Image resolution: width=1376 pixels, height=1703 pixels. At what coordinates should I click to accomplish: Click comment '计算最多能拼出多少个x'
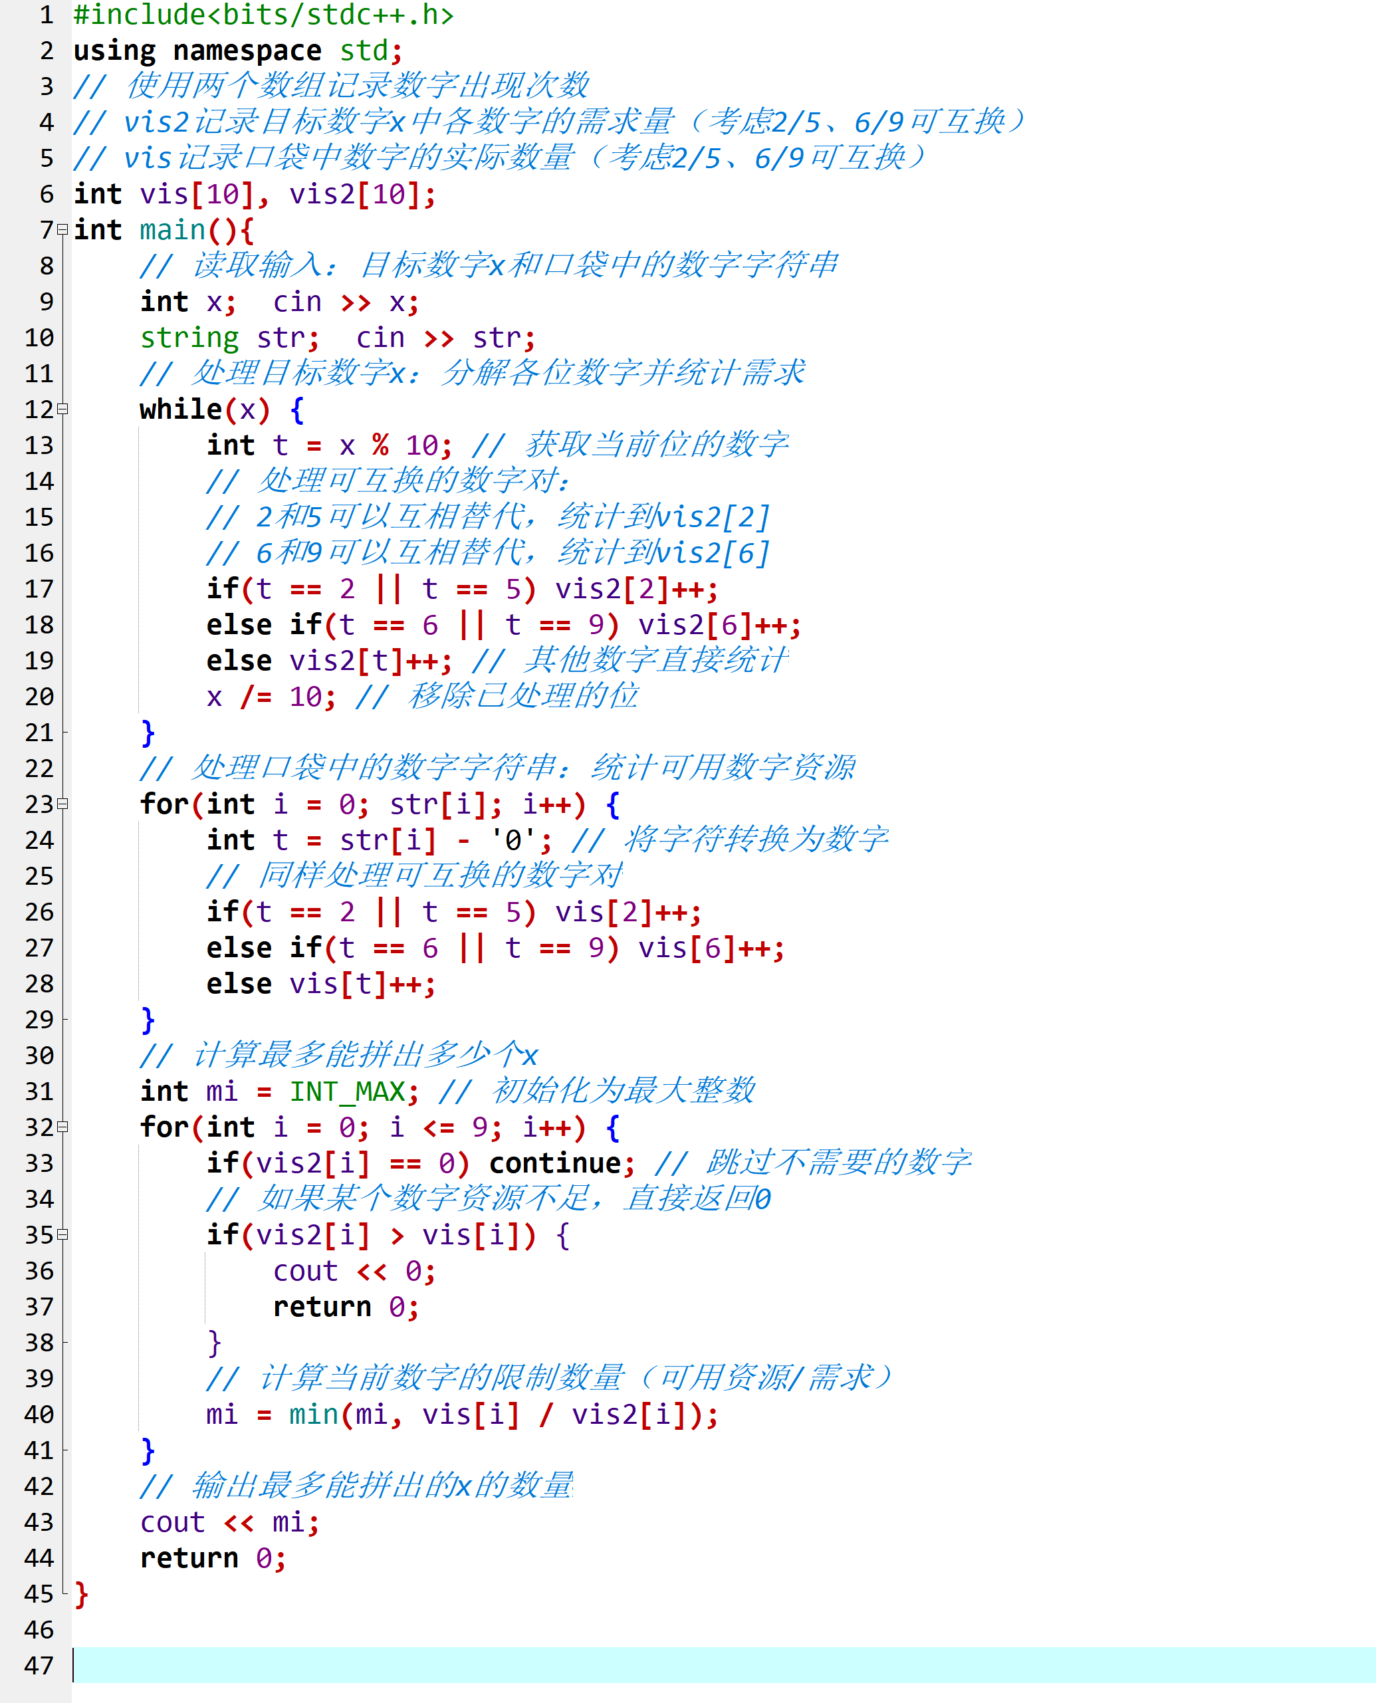(366, 1055)
